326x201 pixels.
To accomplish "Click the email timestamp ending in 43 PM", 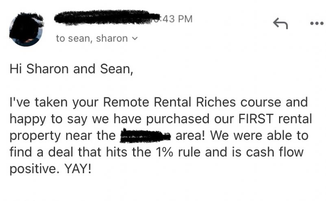I will 176,19.
